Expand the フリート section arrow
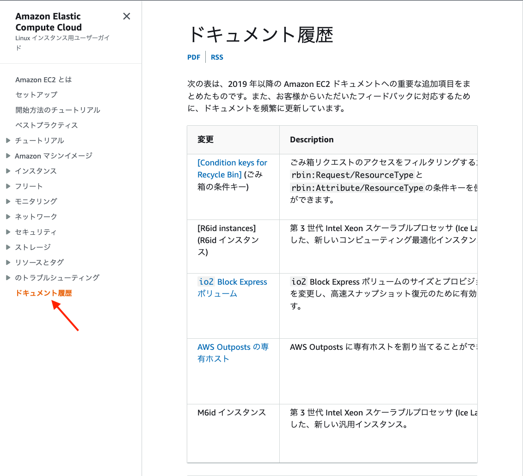The width and height of the screenshot is (523, 476). pyautogui.click(x=8, y=186)
